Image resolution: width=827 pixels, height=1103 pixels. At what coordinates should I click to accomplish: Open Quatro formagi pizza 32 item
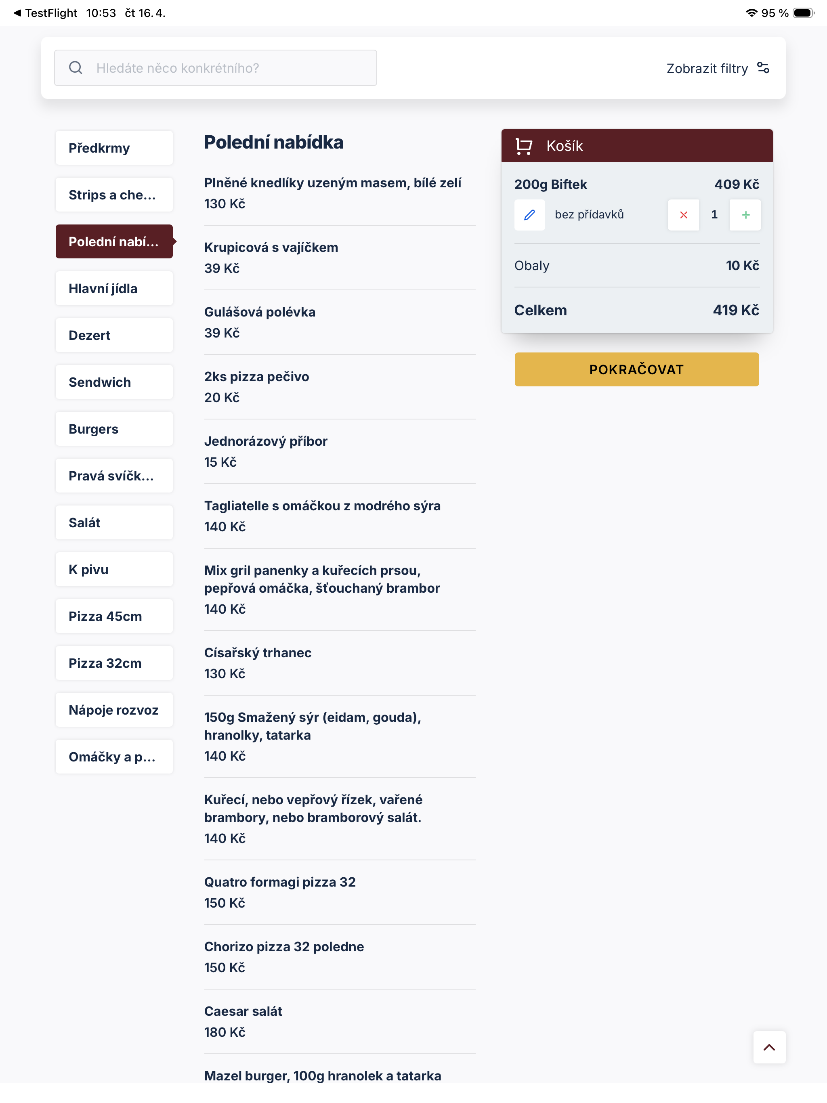[340, 893]
